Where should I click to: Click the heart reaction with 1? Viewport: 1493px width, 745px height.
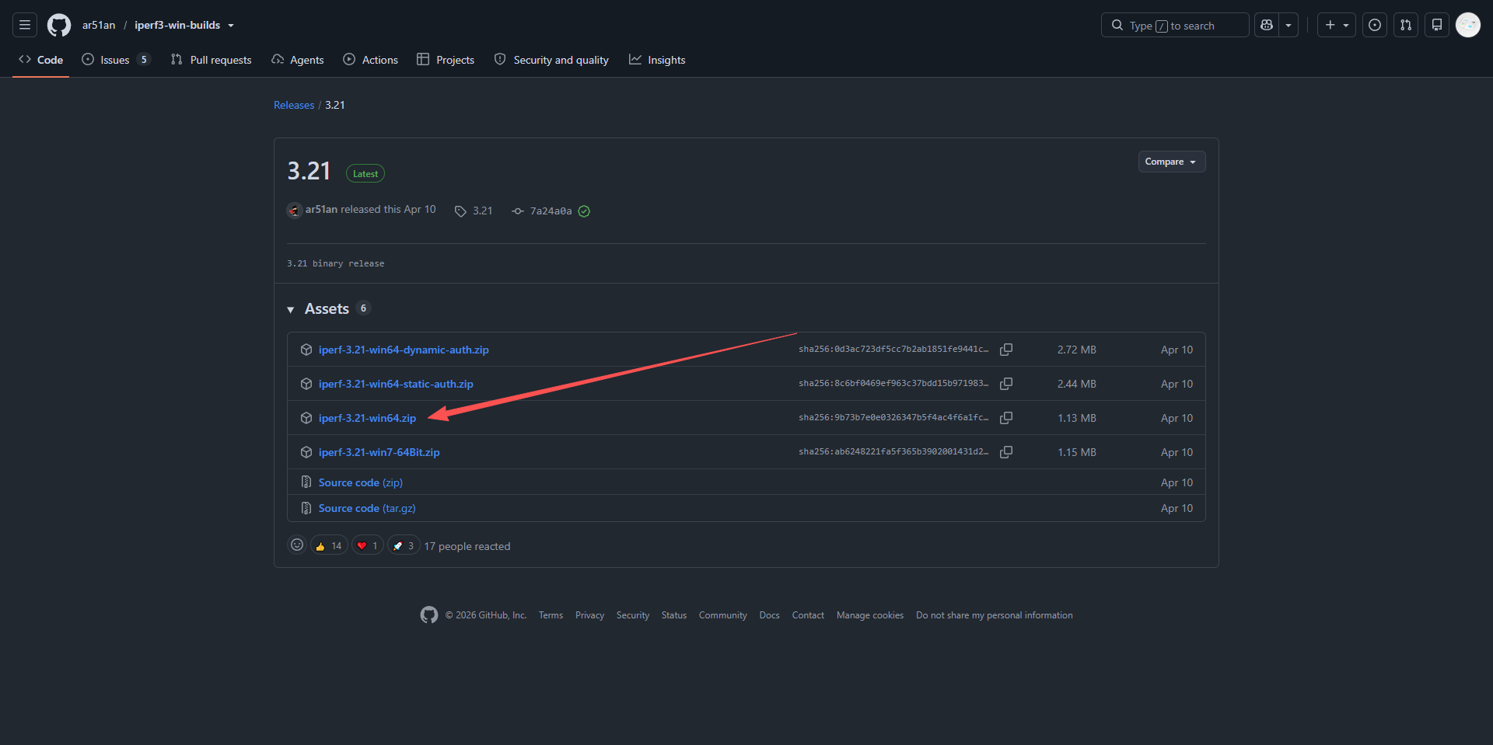[368, 545]
